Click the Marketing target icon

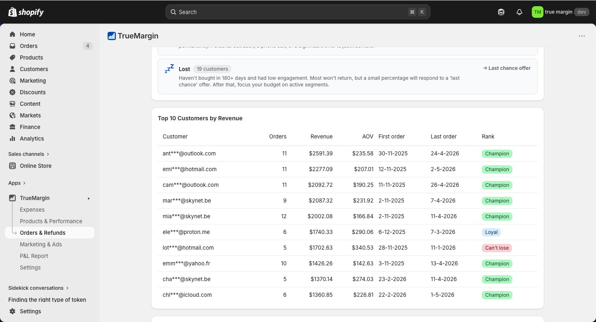click(x=12, y=81)
